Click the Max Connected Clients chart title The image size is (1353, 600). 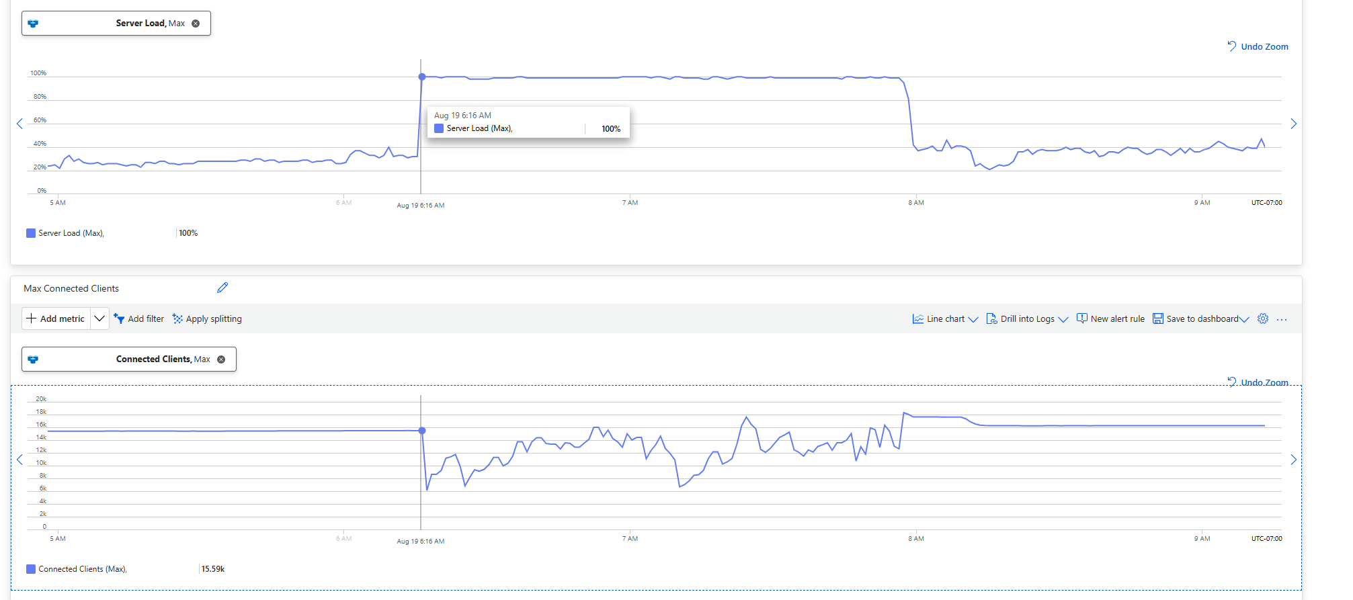click(x=71, y=288)
